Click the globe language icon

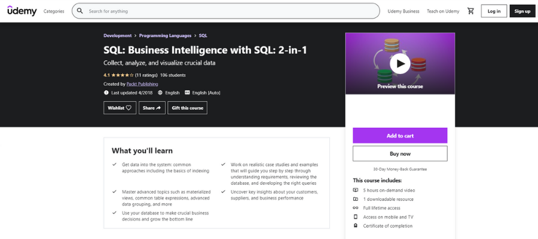click(x=160, y=93)
